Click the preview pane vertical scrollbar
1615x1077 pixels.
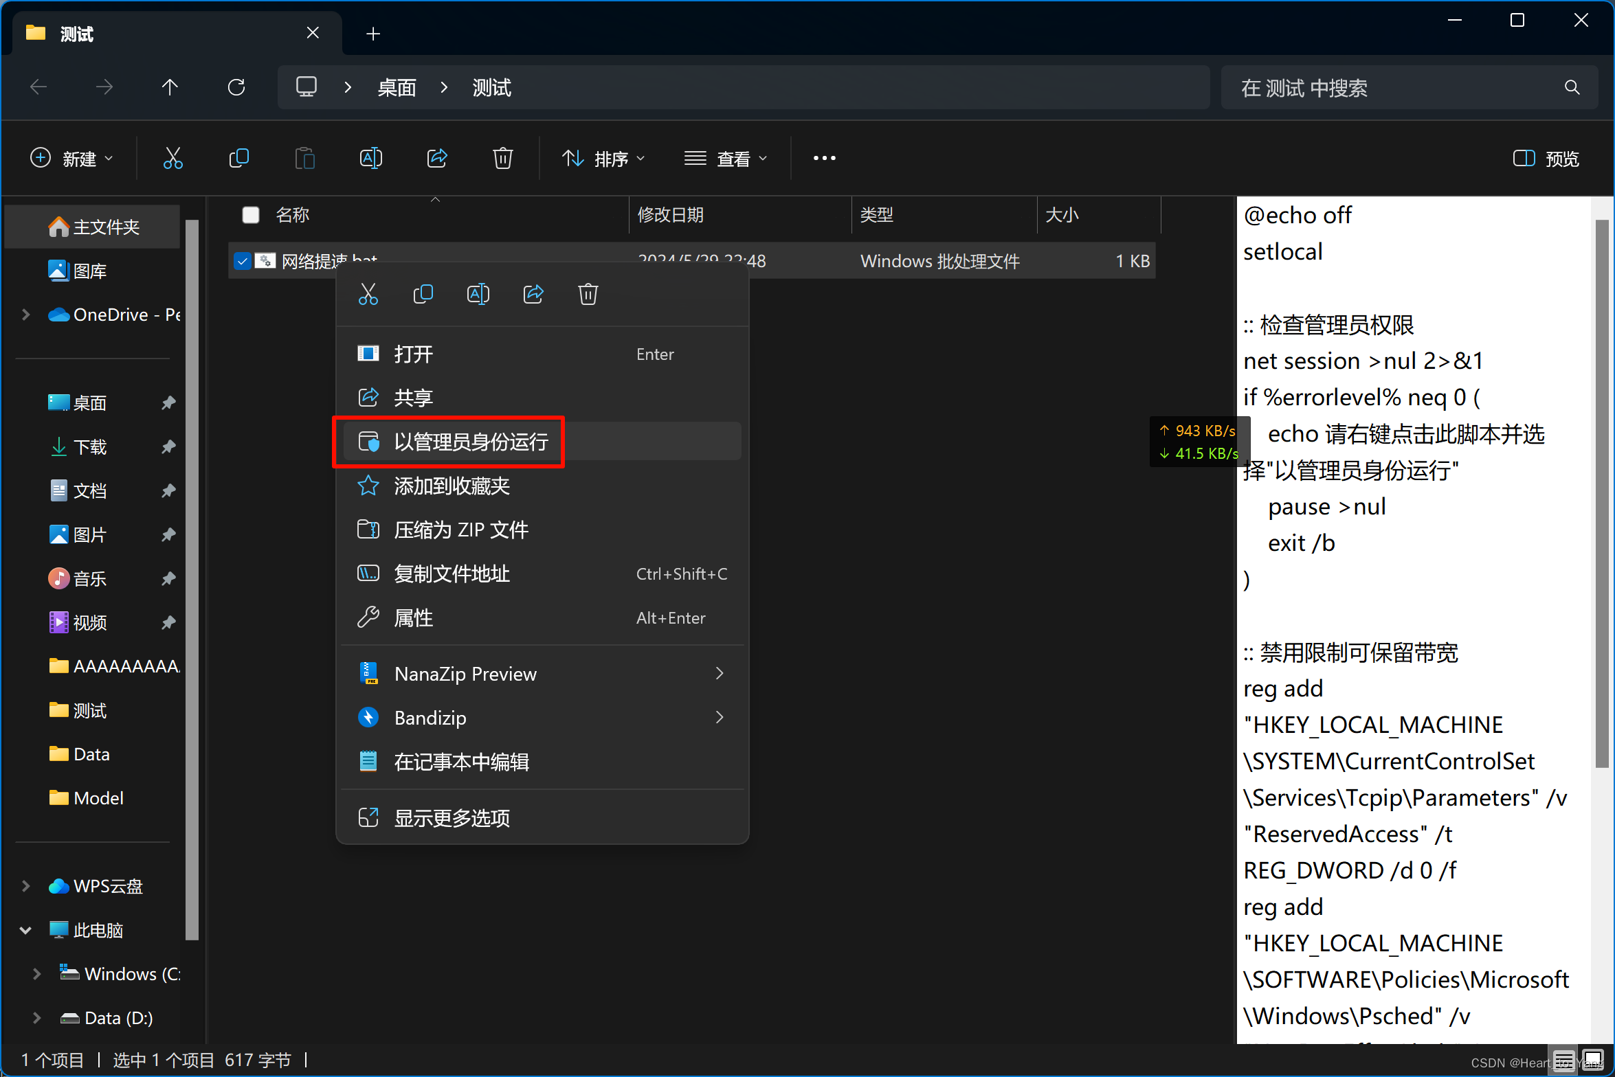coord(1601,495)
